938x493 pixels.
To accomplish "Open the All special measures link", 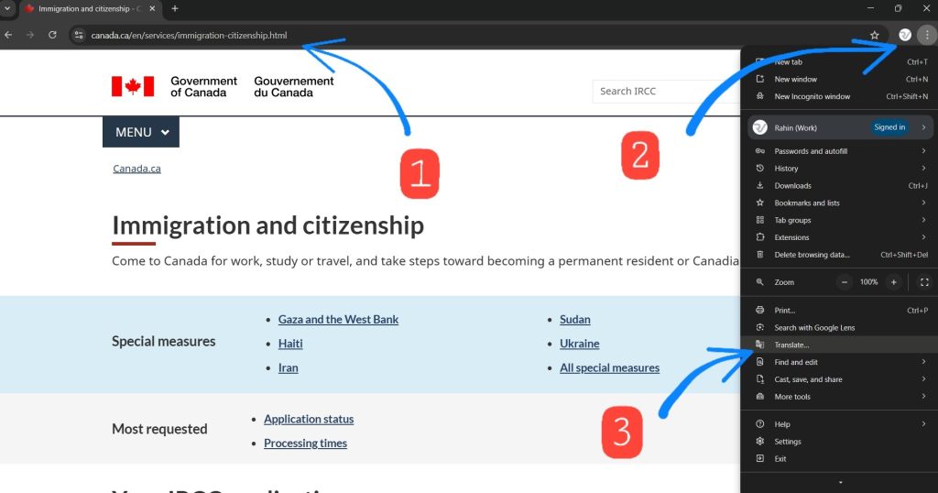I will [x=609, y=368].
